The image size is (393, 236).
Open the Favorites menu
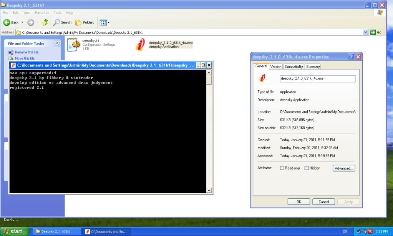coord(42,13)
